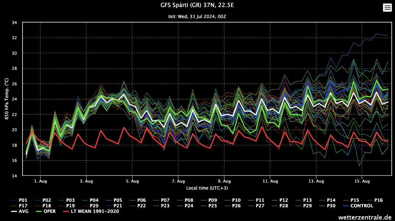
Task: Click the 9. Aug x-axis label
Action: coord(224,181)
